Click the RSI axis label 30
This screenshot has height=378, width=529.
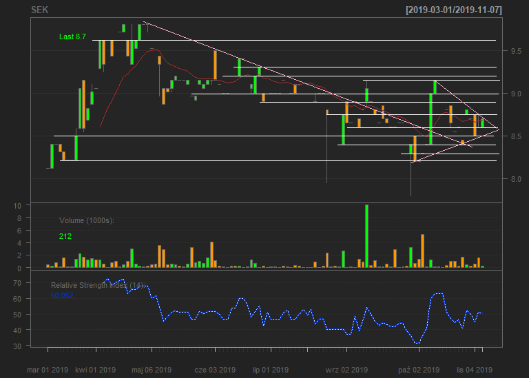pyautogui.click(x=17, y=346)
